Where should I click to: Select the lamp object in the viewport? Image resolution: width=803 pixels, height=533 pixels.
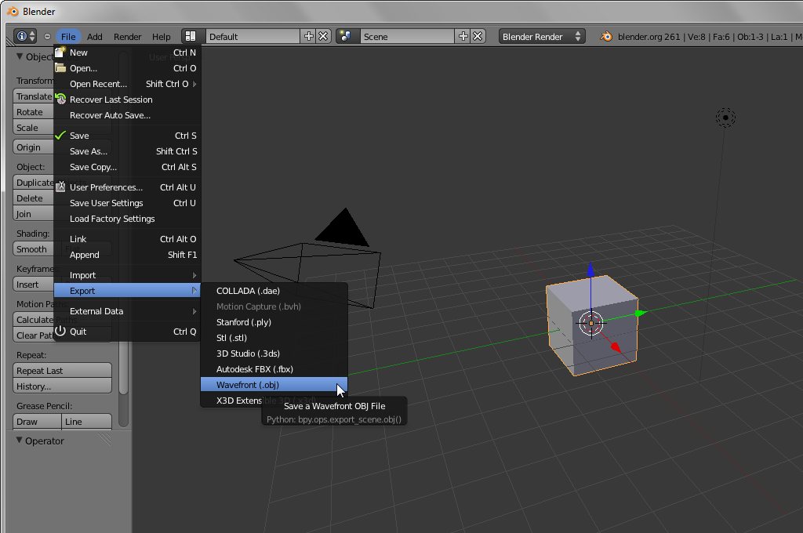(x=725, y=118)
